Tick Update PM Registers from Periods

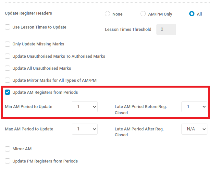(7, 161)
